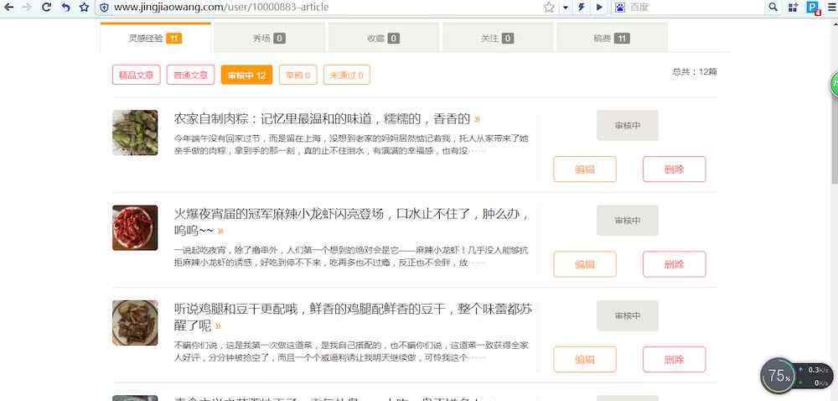Focus the 百度 search input field
This screenshot has height=401, width=838.
pyautogui.click(x=696, y=7)
